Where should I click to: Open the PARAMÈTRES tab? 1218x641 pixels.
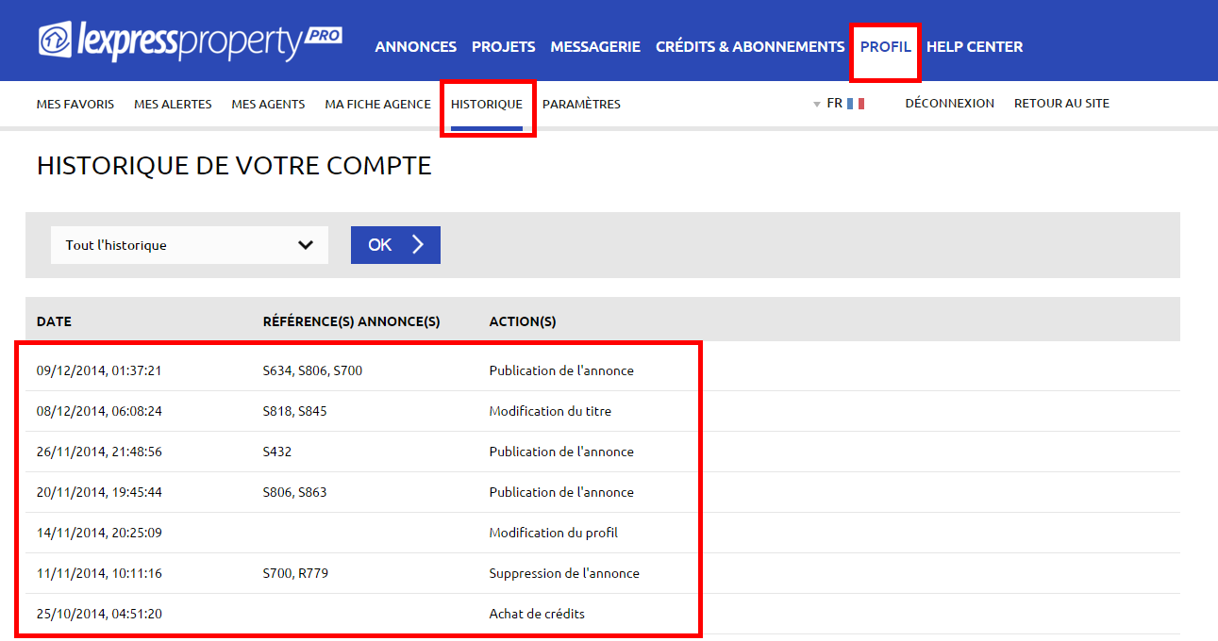coord(581,104)
